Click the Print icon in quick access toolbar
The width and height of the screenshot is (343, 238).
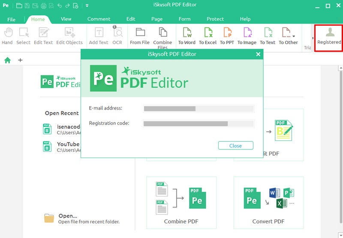[44, 6]
